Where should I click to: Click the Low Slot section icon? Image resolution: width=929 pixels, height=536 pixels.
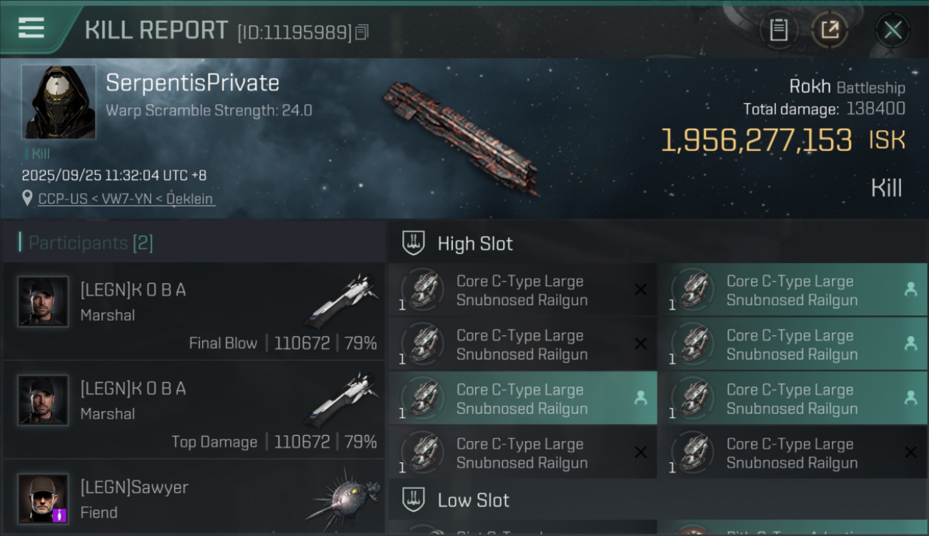click(x=413, y=500)
